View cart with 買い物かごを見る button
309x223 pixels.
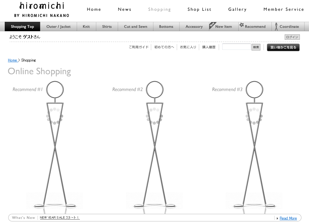click(283, 47)
